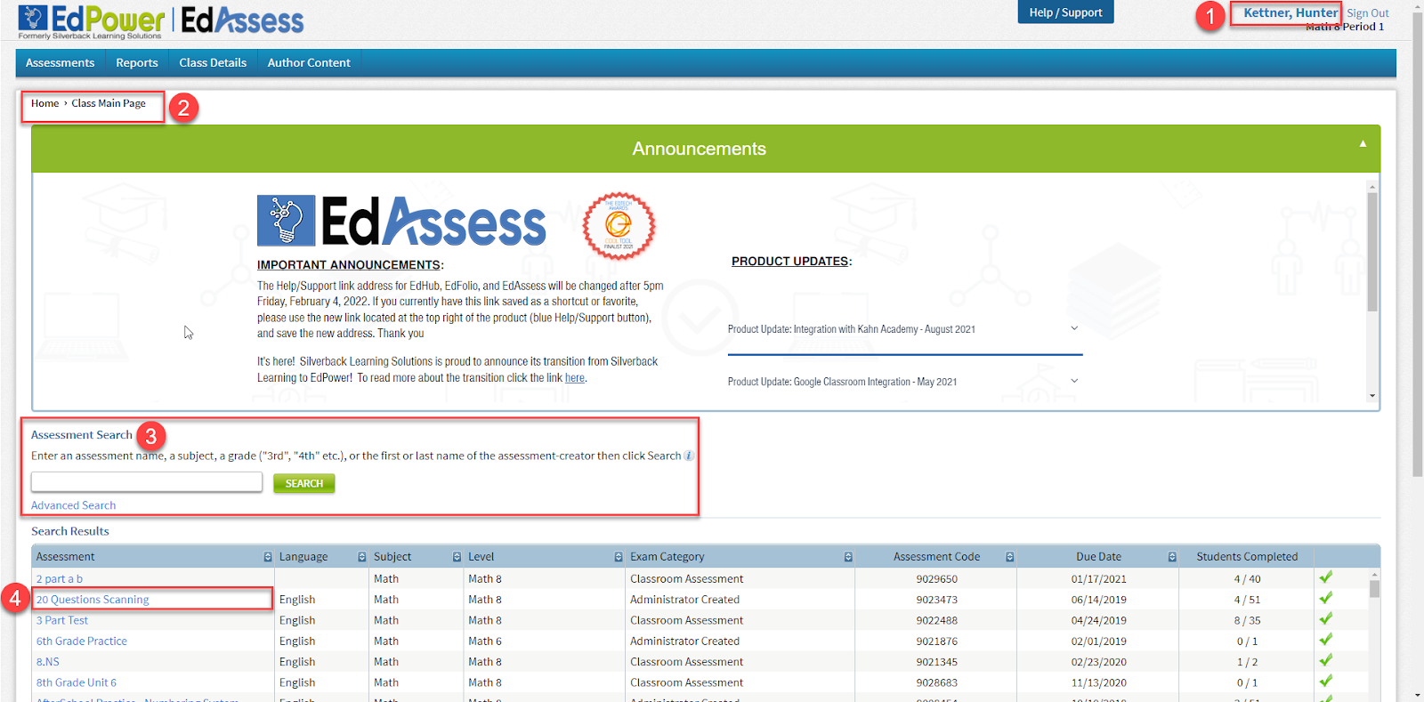
Task: Click green checkmark in 6th Grade Practice row
Action: pyautogui.click(x=1326, y=640)
